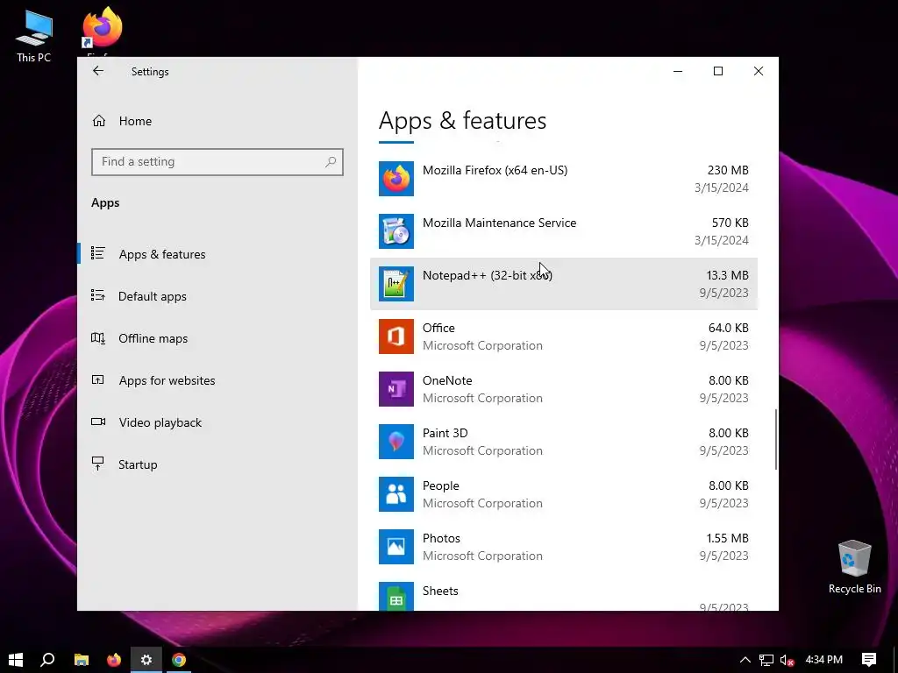898x673 pixels.
Task: Click the OneNote app icon
Action: pyautogui.click(x=396, y=389)
